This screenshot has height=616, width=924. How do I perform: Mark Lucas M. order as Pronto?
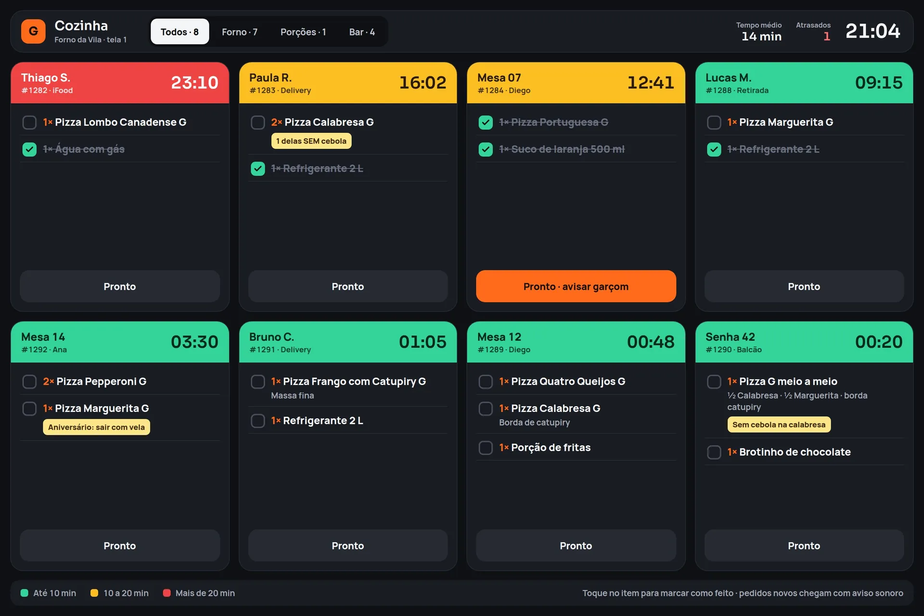pyautogui.click(x=804, y=286)
